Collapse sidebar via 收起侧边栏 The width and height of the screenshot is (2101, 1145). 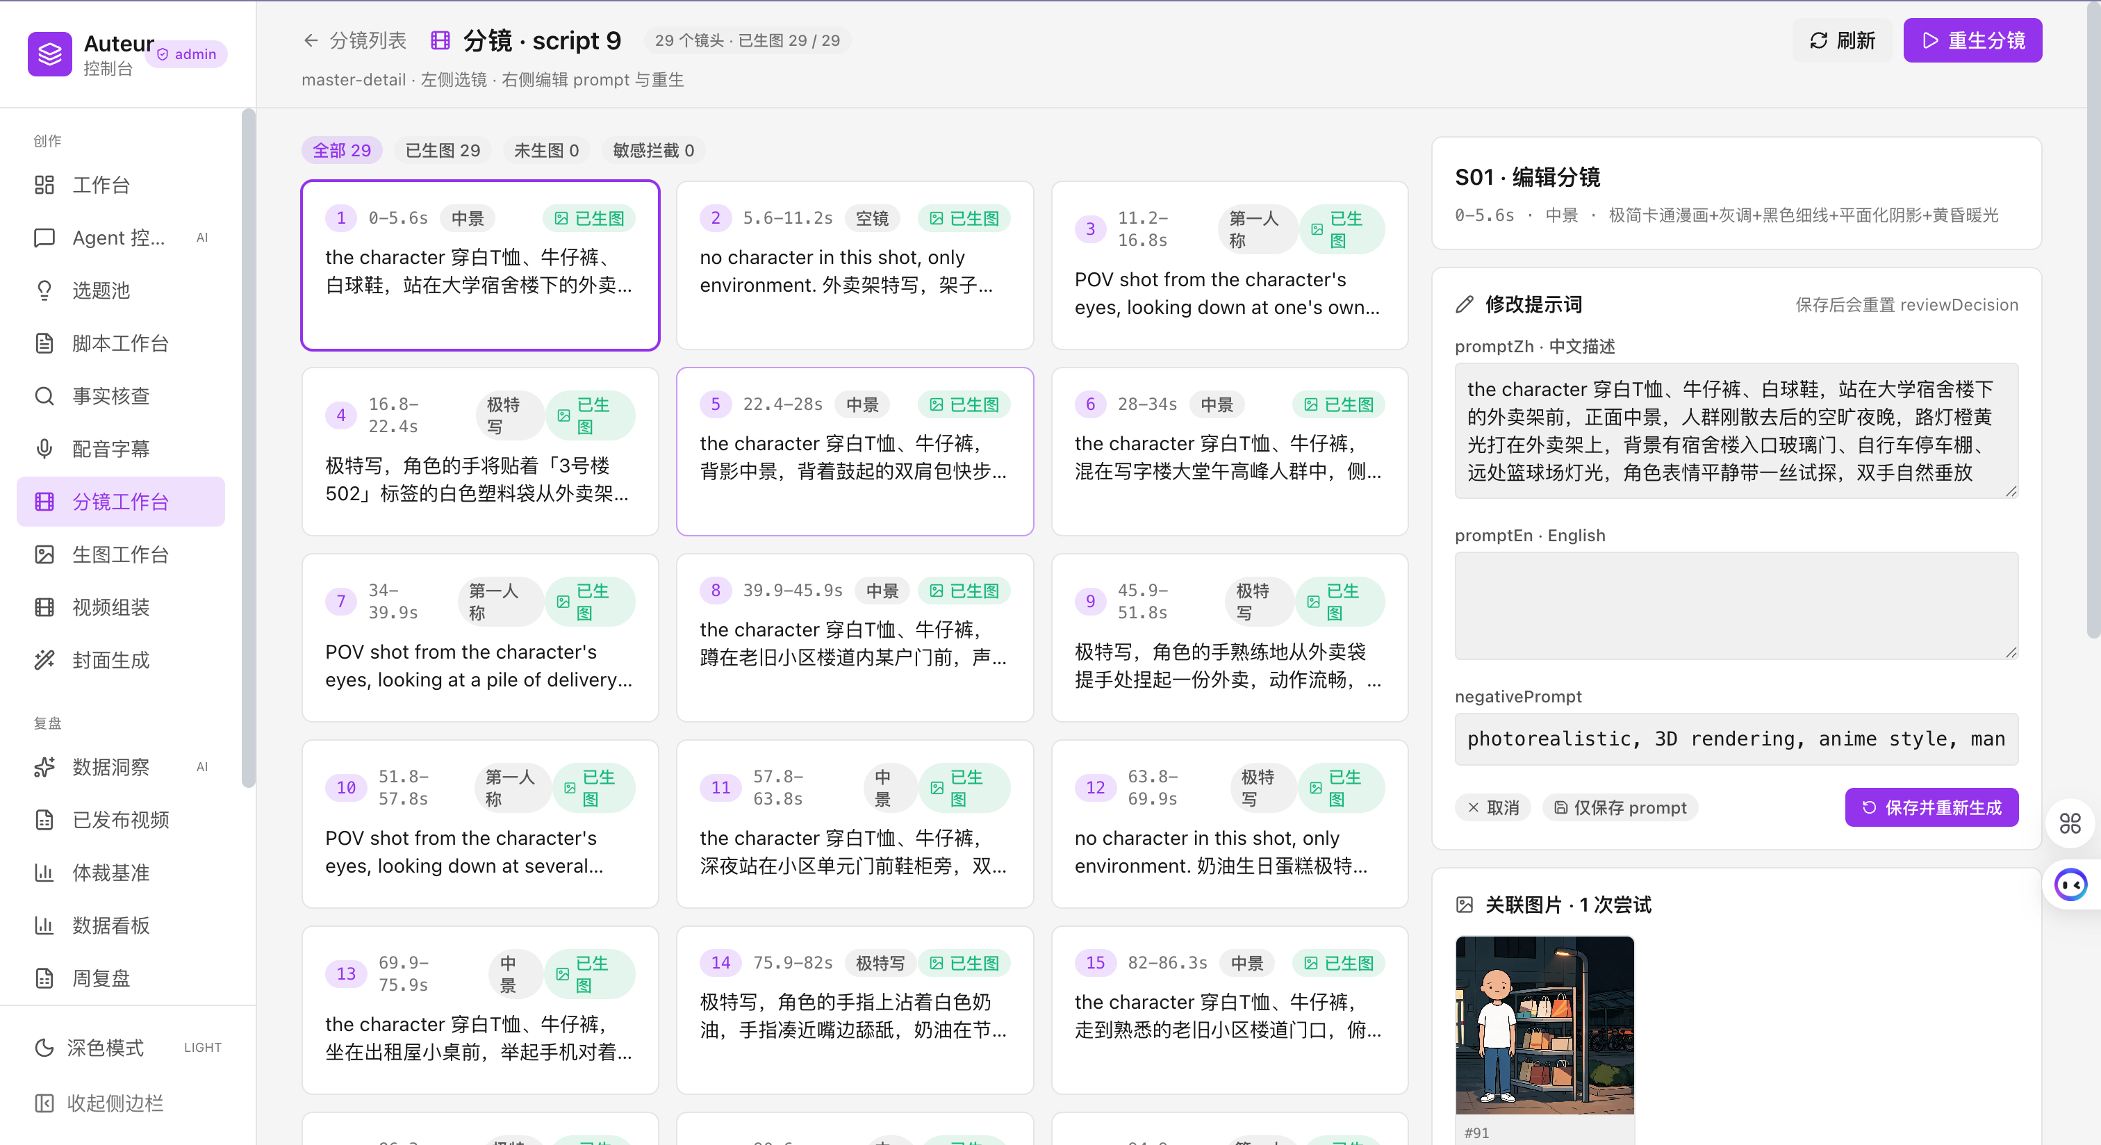128,1103
